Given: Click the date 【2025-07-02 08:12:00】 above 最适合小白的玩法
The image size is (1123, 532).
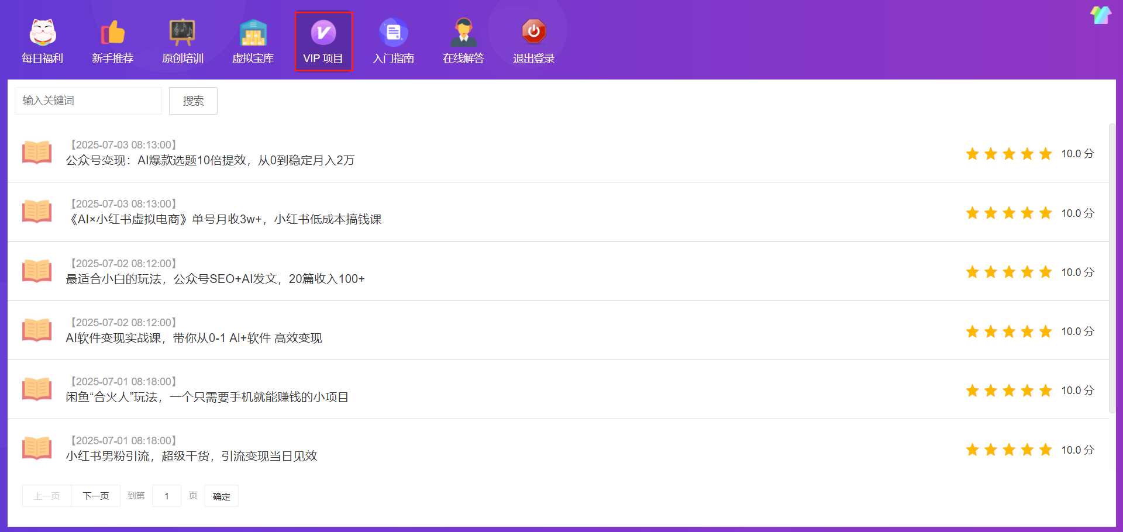Looking at the screenshot, I should click(x=123, y=264).
